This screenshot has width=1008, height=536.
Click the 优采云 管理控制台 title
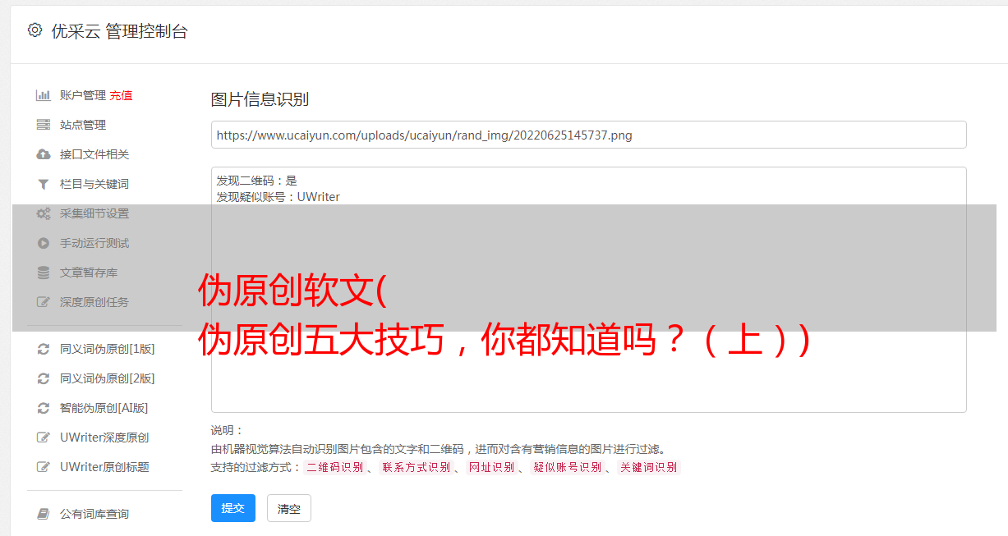coord(119,31)
